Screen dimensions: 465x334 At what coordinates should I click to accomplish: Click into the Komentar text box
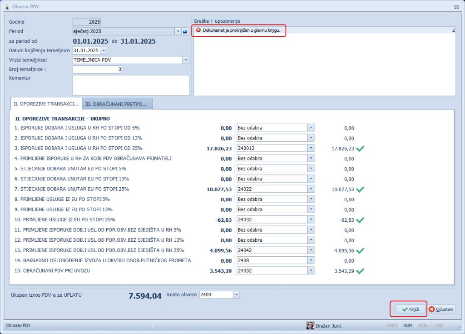[x=131, y=85]
